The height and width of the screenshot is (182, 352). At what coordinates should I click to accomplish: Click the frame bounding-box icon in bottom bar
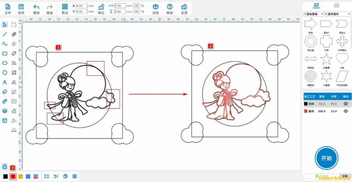[47, 176]
